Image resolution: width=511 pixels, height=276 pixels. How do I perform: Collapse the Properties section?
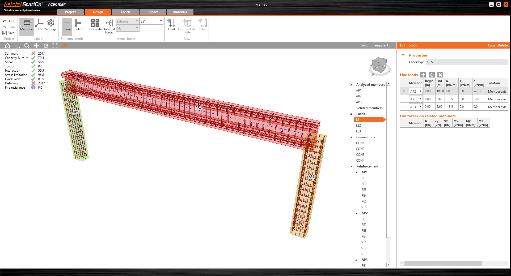(x=403, y=55)
